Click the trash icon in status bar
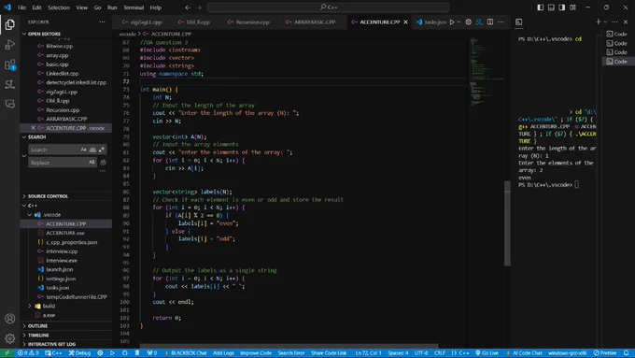The image size is (635, 358). pos(137,353)
